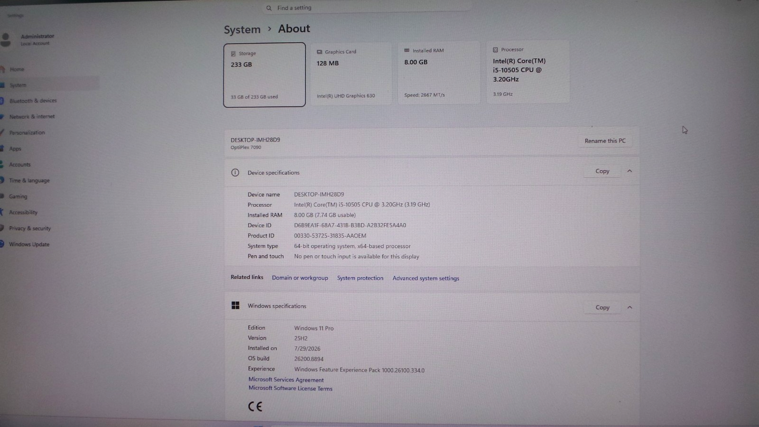Click the Windows 11 Pro edition value

click(314, 328)
